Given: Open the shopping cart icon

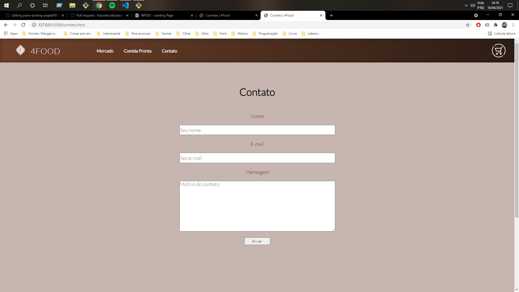Looking at the screenshot, I should click(x=498, y=51).
